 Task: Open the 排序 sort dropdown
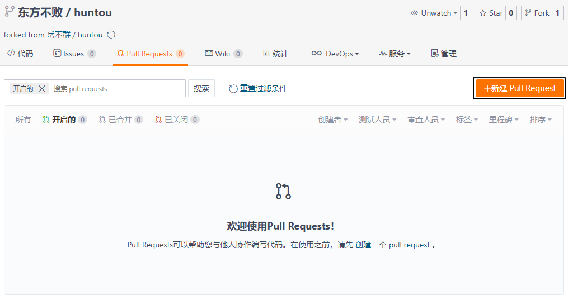point(541,120)
